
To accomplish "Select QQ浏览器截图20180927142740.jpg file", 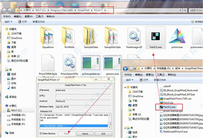I will (181, 115).
